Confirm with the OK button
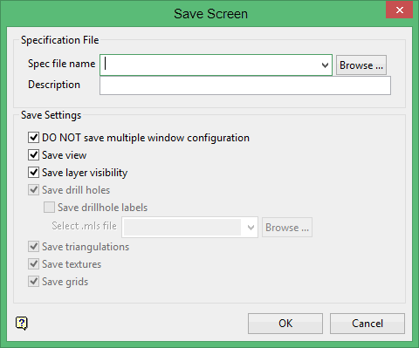 point(285,324)
